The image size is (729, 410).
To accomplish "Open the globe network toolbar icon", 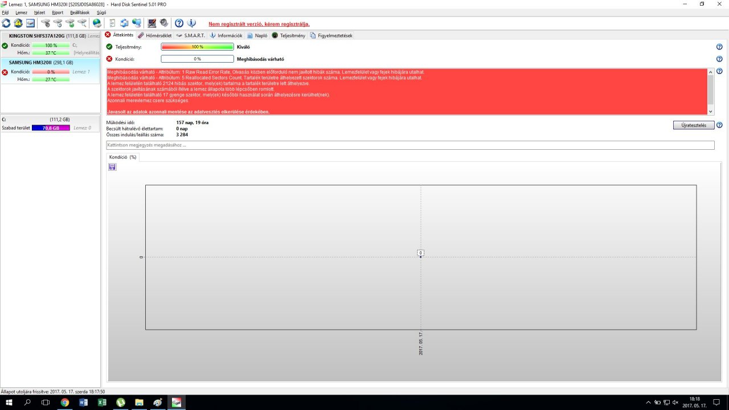I will pyautogui.click(x=97, y=23).
